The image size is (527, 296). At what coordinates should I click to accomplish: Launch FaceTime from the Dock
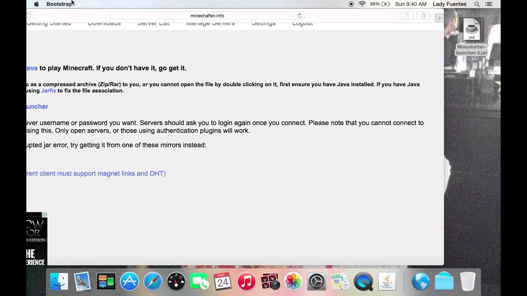point(200,282)
